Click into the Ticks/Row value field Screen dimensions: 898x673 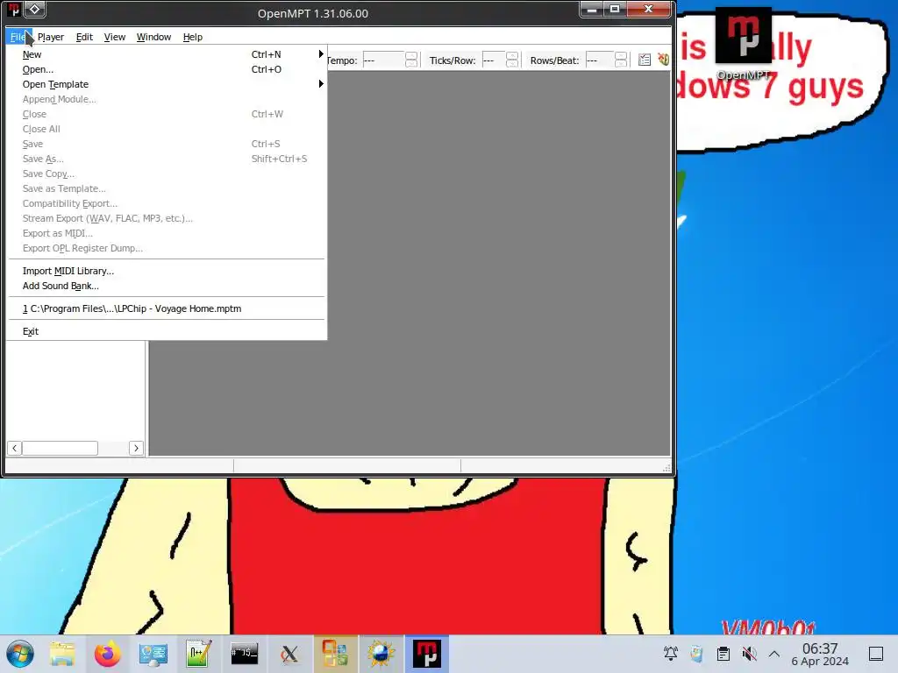(x=494, y=60)
